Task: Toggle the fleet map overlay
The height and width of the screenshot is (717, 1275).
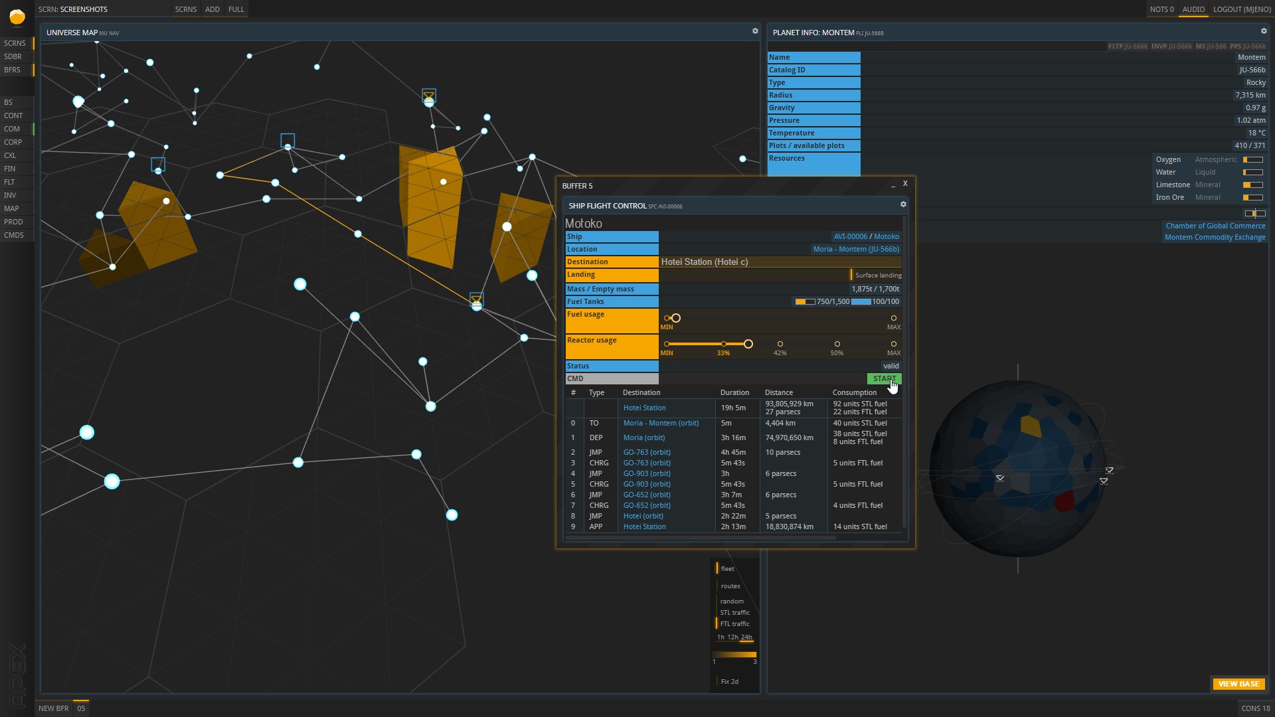Action: (727, 569)
